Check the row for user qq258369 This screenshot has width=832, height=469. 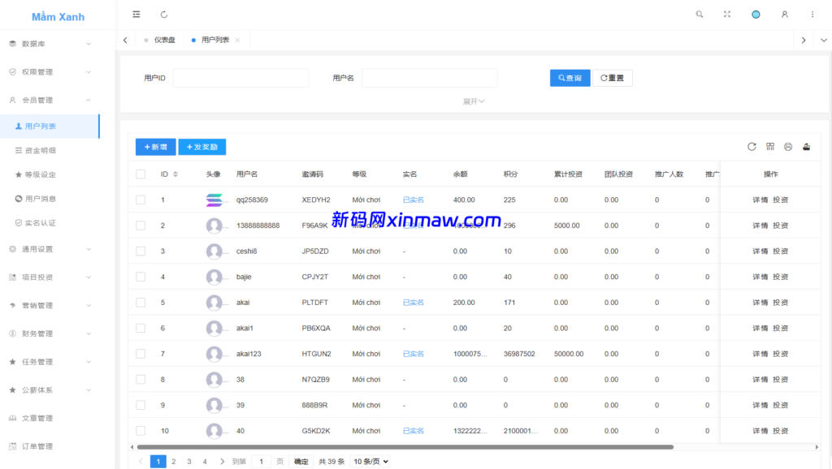tap(141, 200)
